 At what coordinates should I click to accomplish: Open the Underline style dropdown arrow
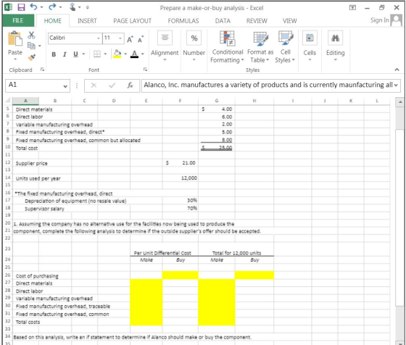click(83, 54)
